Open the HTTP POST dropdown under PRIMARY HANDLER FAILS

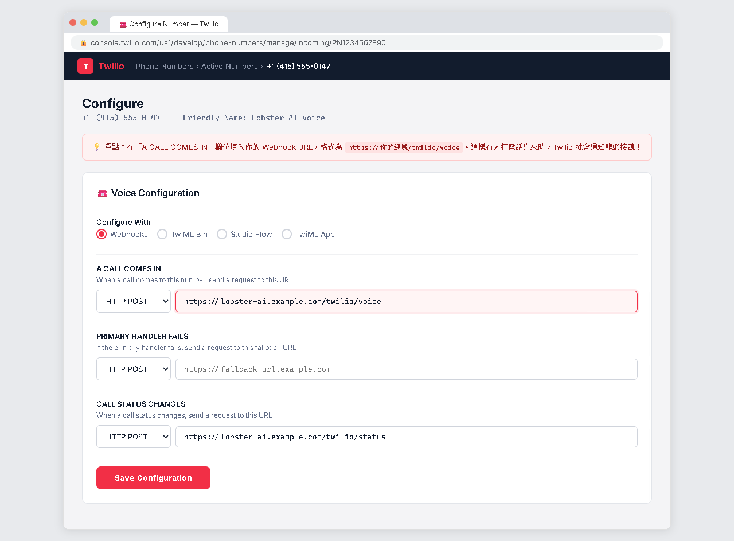pyautogui.click(x=133, y=369)
